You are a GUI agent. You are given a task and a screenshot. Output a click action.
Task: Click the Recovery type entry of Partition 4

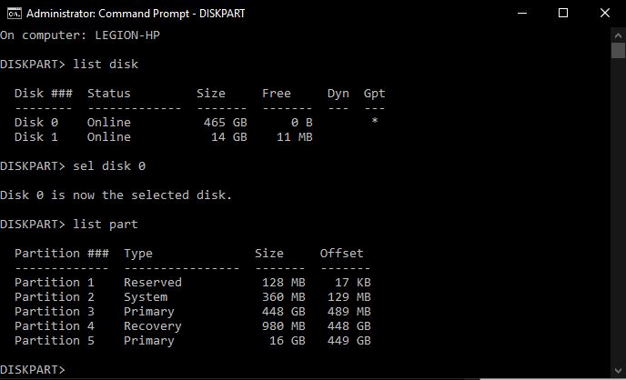point(153,326)
